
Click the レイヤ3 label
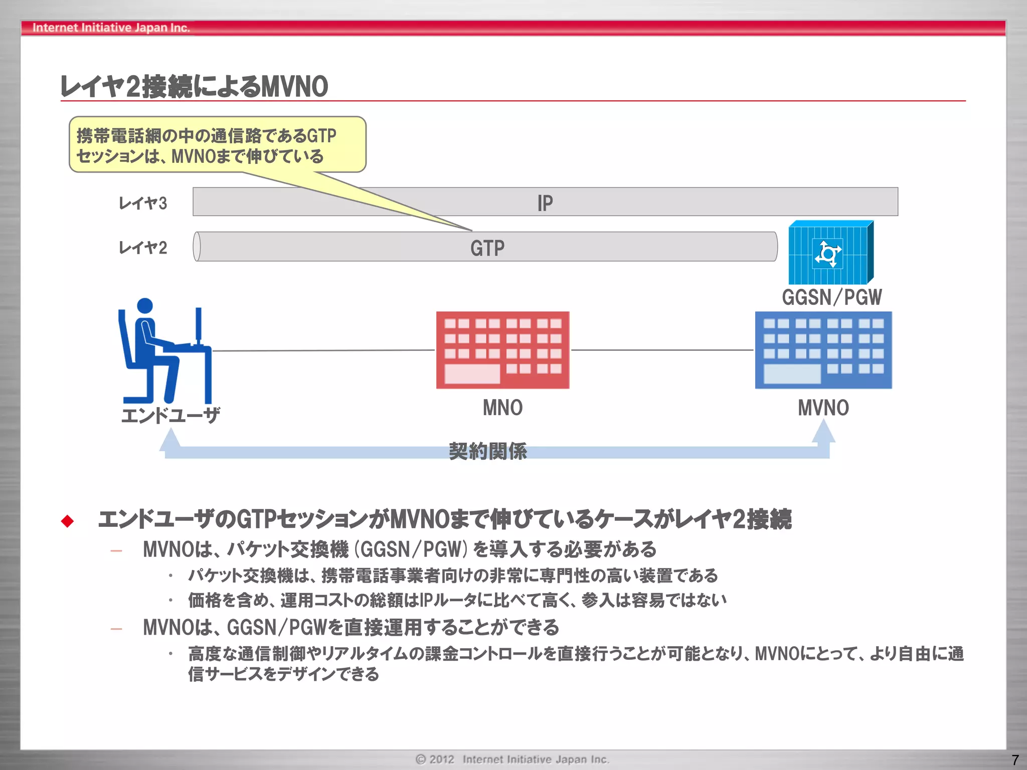pos(143,203)
